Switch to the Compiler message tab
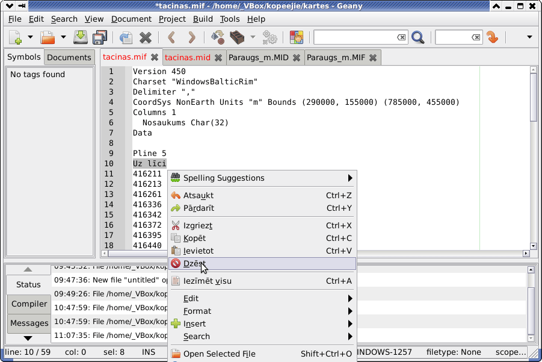Viewport: 542px width, 362px height. (29, 304)
